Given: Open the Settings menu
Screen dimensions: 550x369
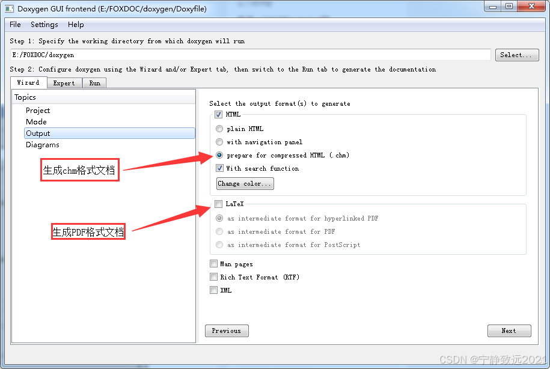Looking at the screenshot, I should click(44, 25).
